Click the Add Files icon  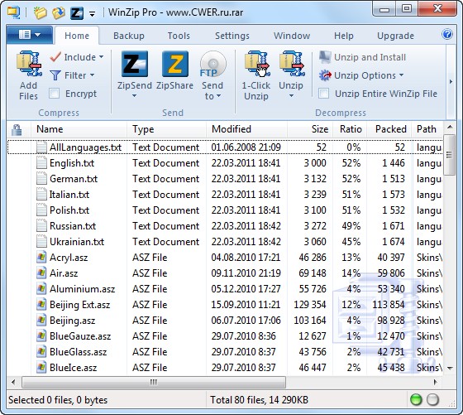pos(29,64)
